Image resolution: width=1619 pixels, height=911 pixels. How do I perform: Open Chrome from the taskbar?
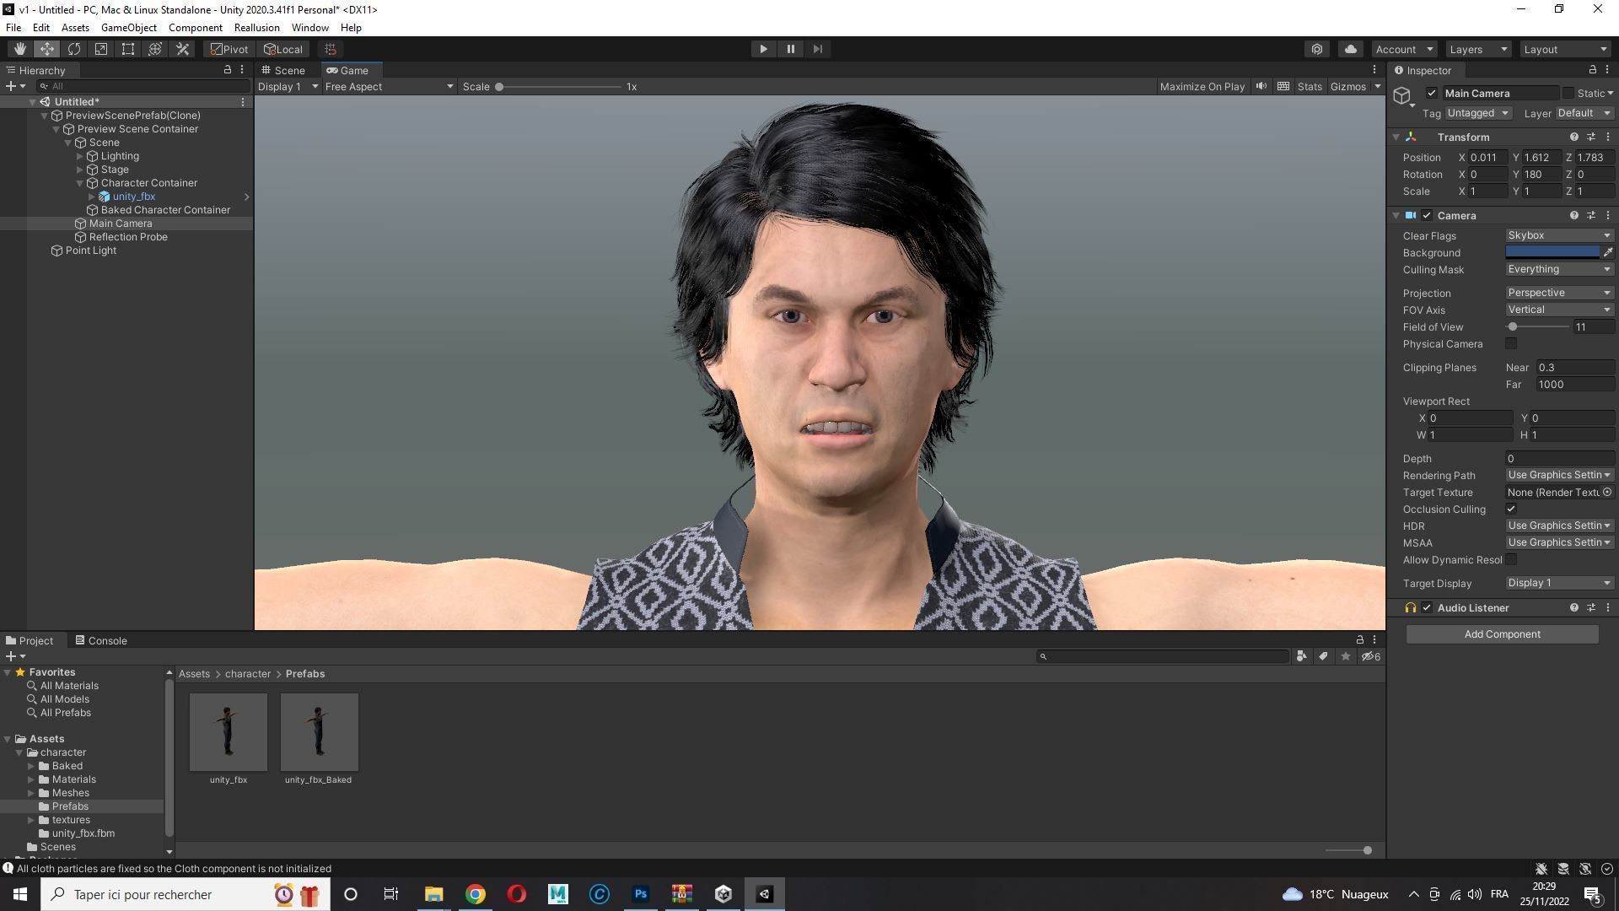pos(476,894)
